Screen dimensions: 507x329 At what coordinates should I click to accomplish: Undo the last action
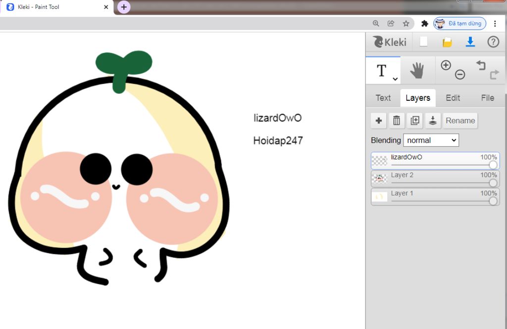pyautogui.click(x=481, y=65)
